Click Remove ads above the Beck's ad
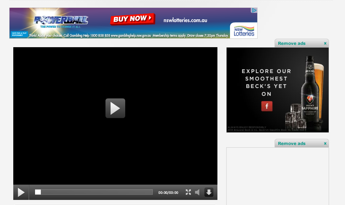 292,43
